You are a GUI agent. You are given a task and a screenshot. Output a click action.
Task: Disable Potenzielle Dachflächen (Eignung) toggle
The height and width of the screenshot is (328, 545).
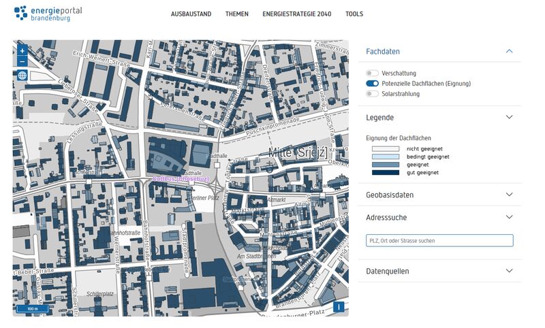click(x=372, y=84)
